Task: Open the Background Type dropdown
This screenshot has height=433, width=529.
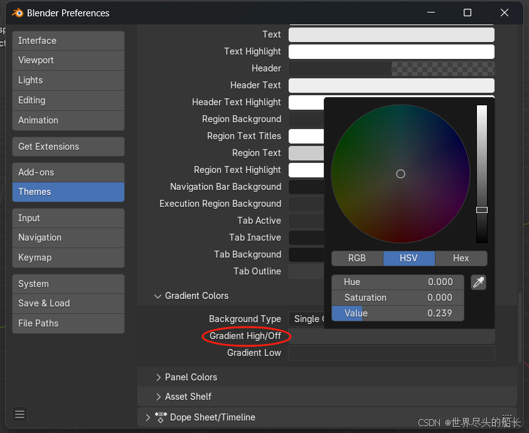Action: 306,319
